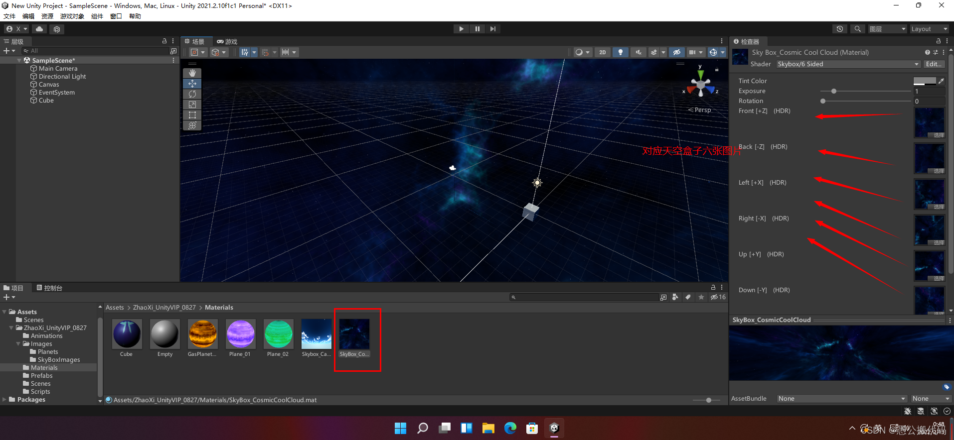Open the version control icon in top toolbar
The image size is (954, 440).
click(56, 29)
